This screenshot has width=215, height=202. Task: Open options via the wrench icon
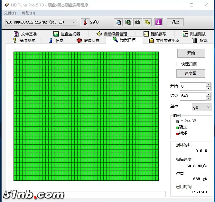[x=148, y=22]
